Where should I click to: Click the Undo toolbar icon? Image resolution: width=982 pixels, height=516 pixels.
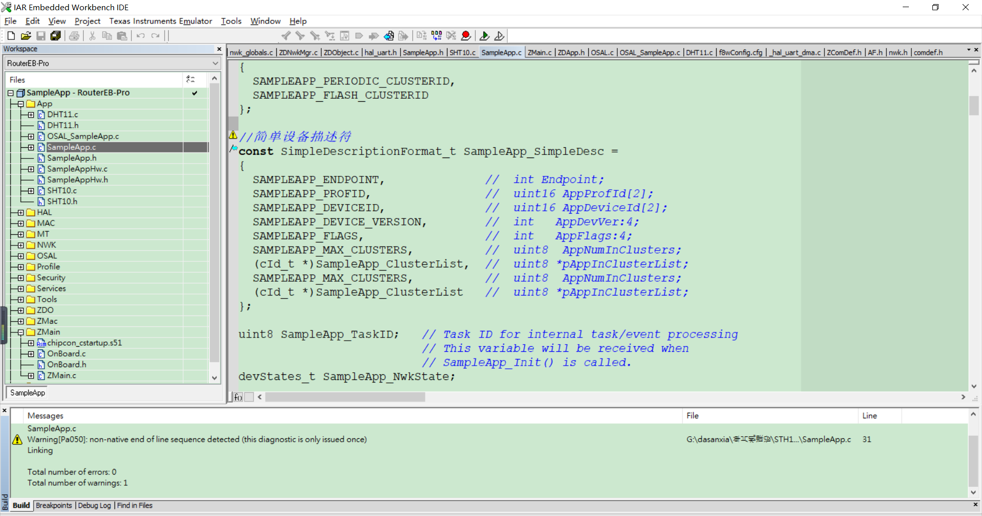(140, 35)
